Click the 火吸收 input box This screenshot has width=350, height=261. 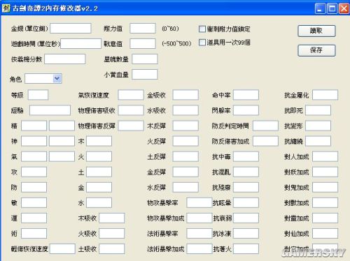[112, 234]
